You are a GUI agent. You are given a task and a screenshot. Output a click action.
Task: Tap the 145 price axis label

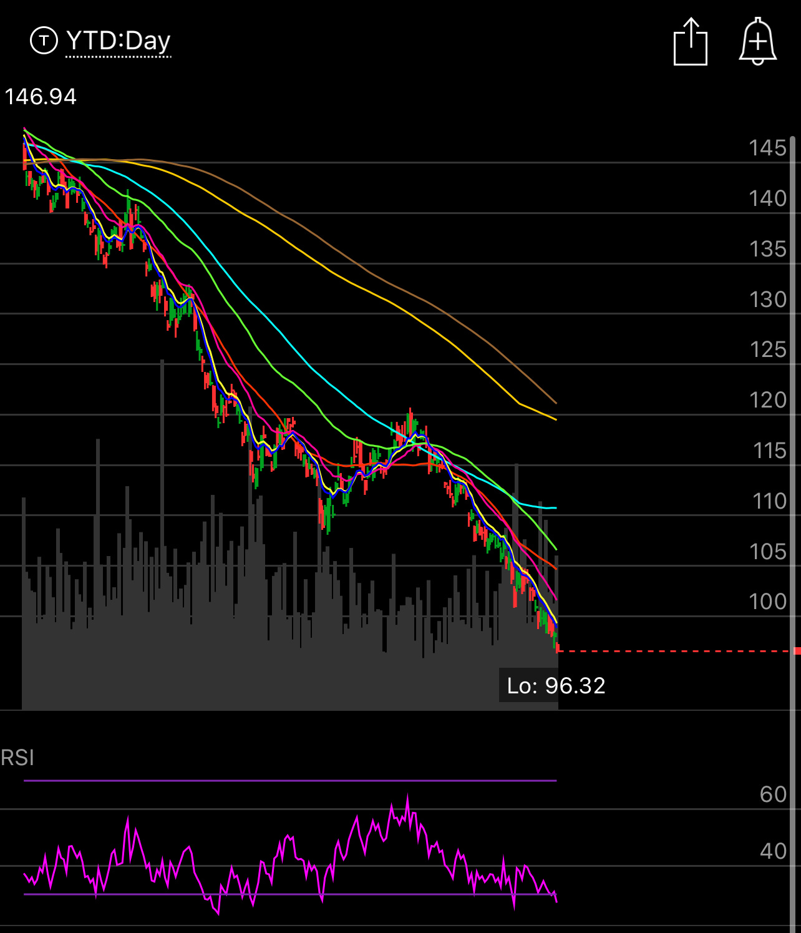click(767, 148)
